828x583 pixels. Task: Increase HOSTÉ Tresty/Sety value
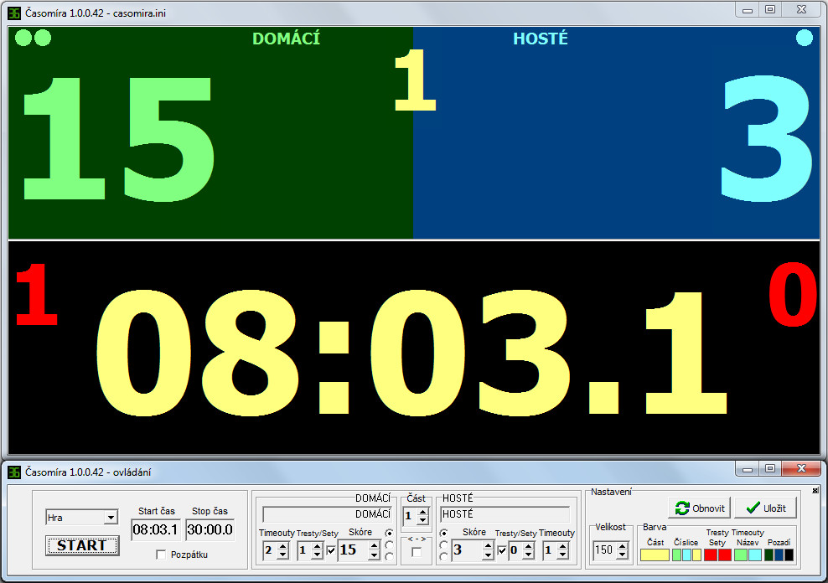click(x=529, y=547)
